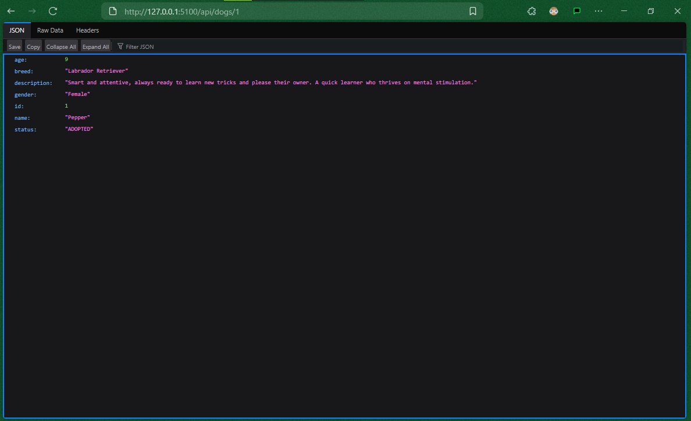This screenshot has width=691, height=421.
Task: Go back using the browser back arrow
Action: pyautogui.click(x=11, y=11)
